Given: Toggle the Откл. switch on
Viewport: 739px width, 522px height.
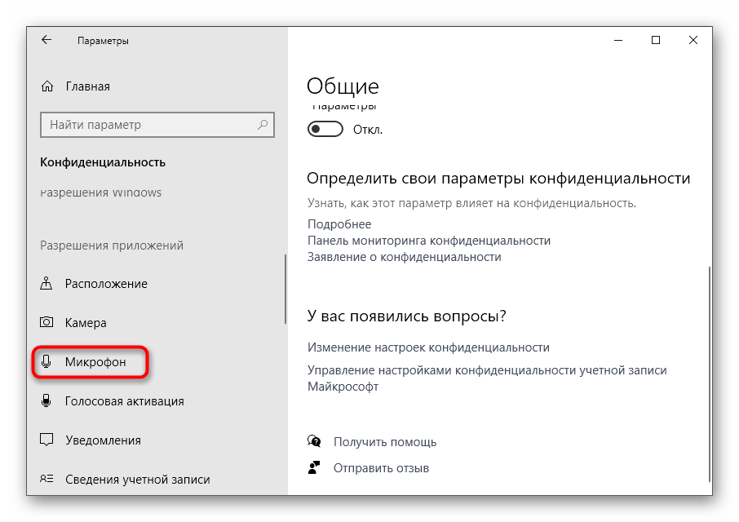Looking at the screenshot, I should pos(324,130).
